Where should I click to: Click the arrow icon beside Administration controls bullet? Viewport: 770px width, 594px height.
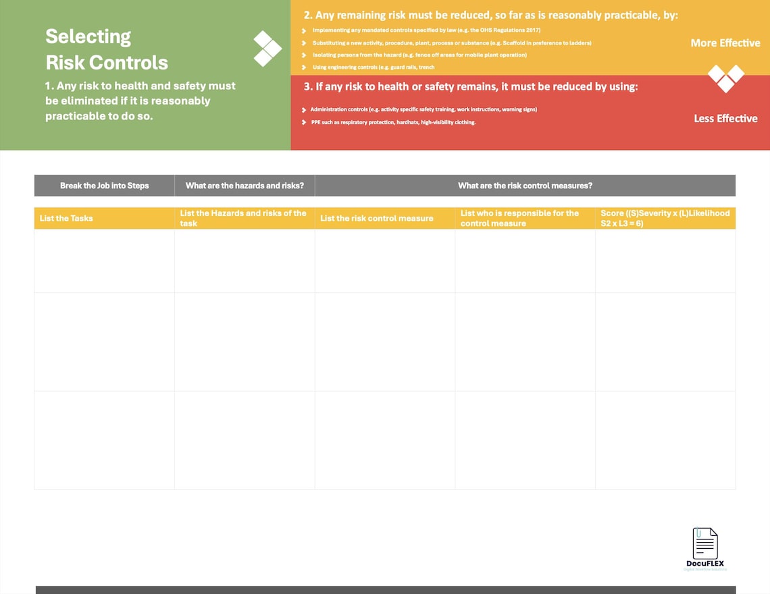(303, 109)
